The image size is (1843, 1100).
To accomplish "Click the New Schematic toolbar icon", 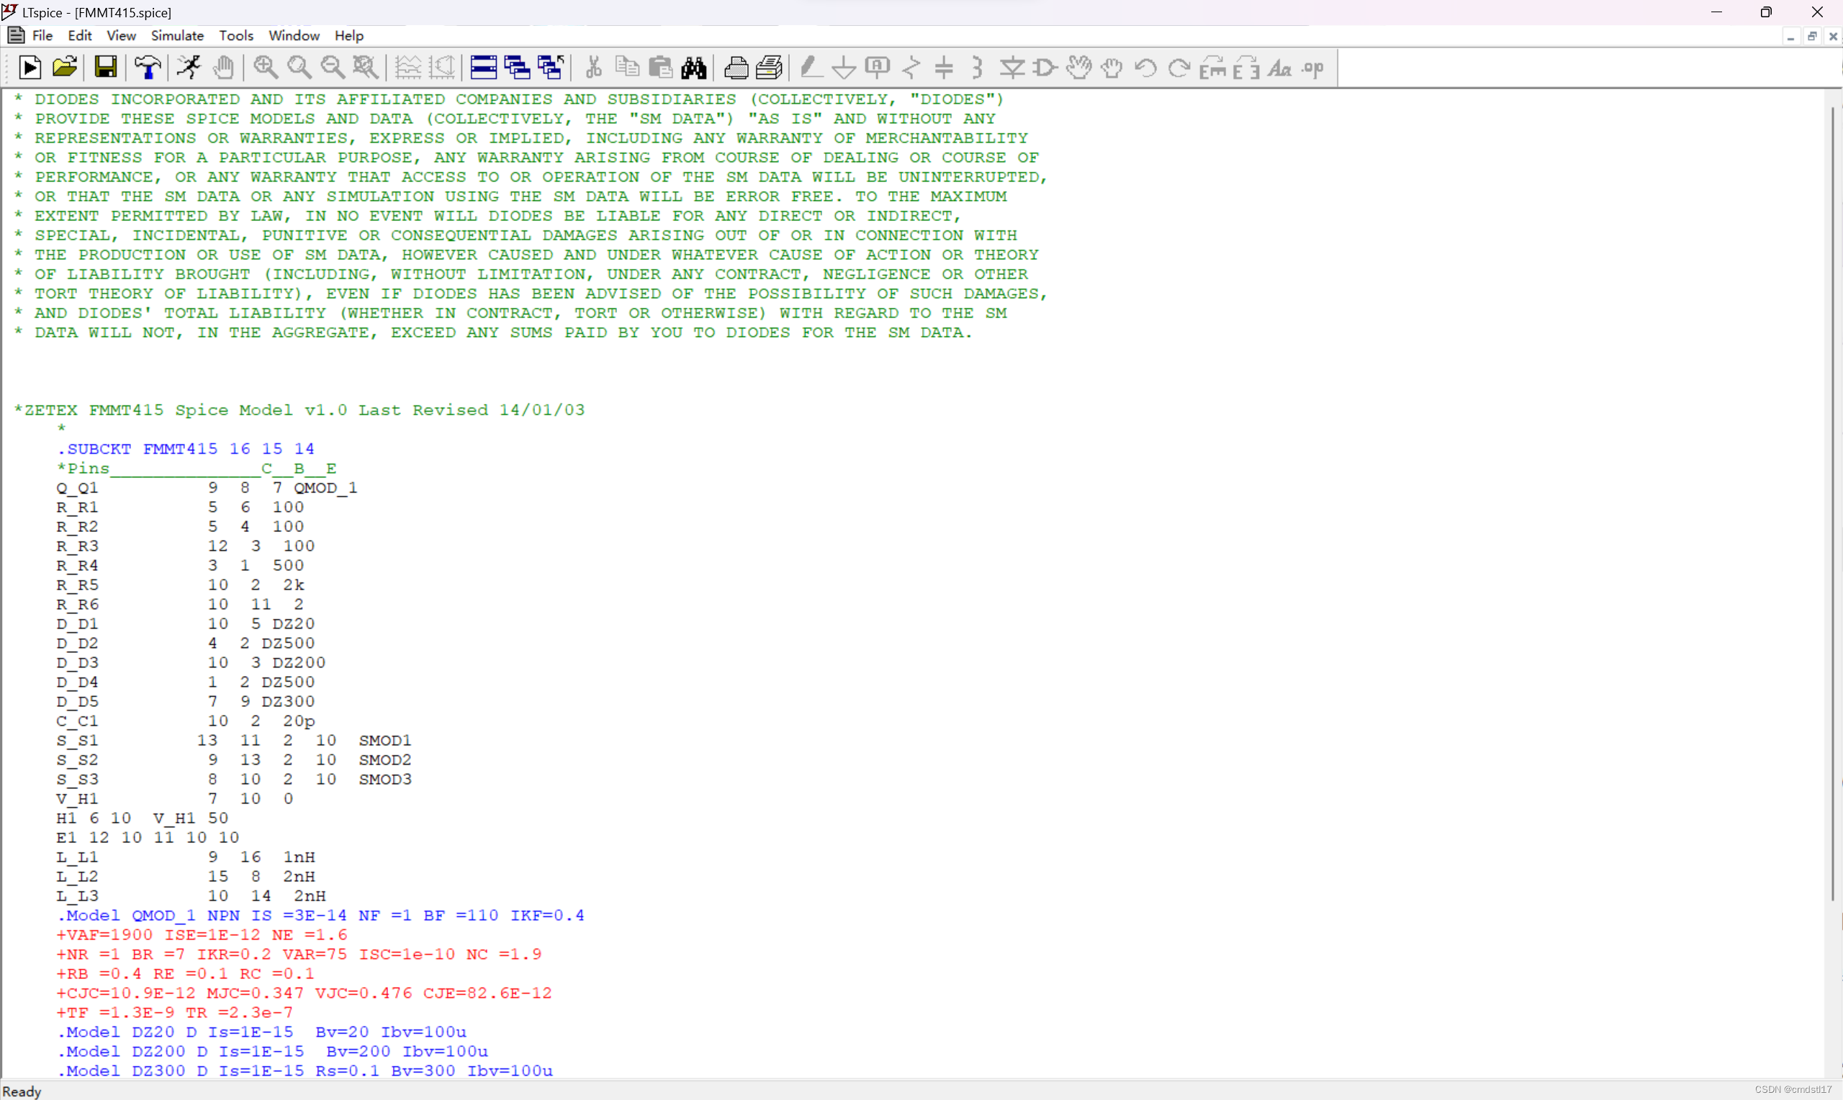I will pyautogui.click(x=30, y=68).
